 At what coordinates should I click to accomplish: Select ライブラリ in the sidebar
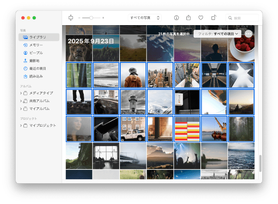coord(39,37)
